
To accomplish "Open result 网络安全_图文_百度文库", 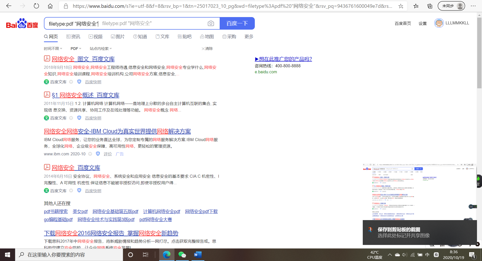I will click(x=83, y=59).
